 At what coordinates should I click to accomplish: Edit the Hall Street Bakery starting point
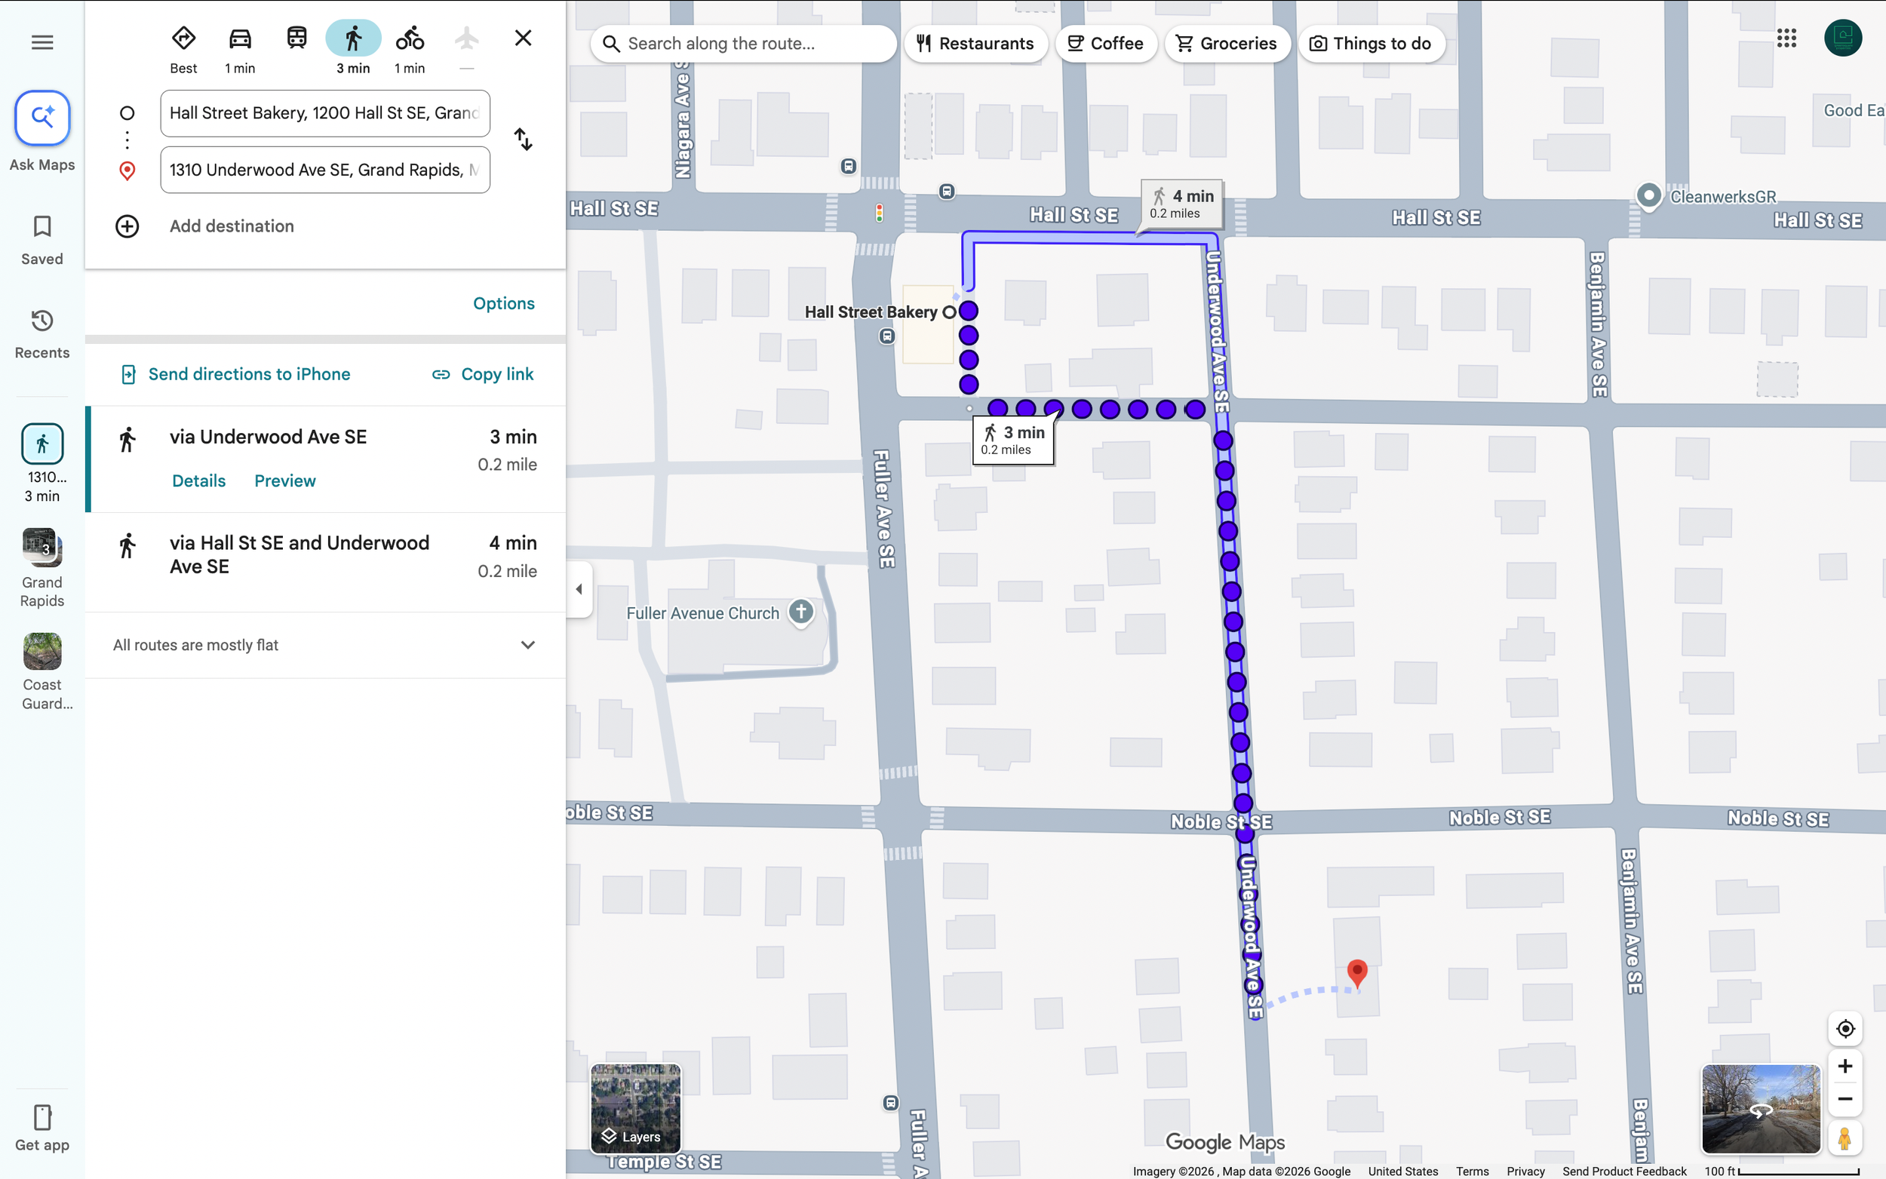coord(325,113)
